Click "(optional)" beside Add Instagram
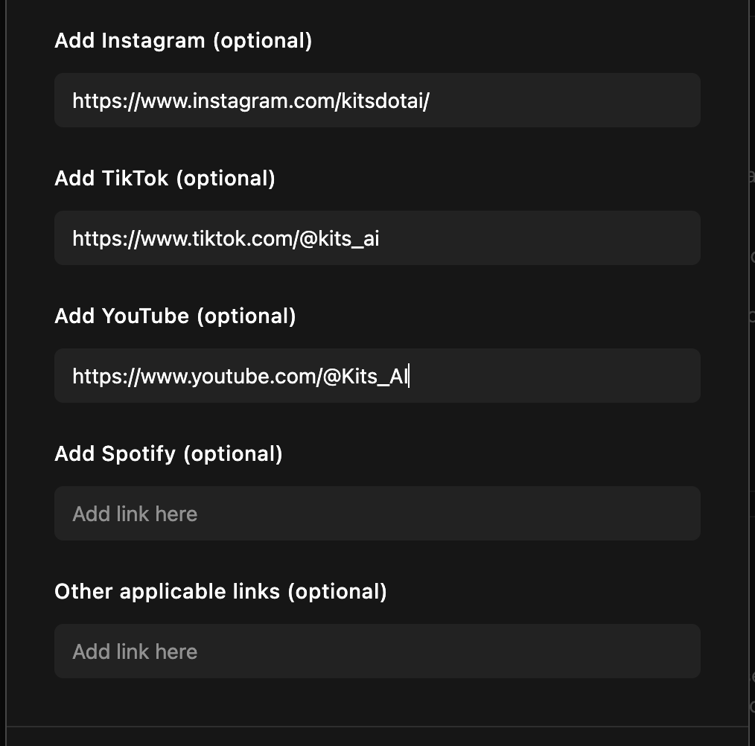This screenshot has height=746, width=755. pyautogui.click(x=262, y=40)
